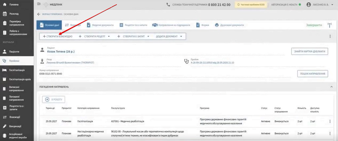Viewport: 338px width, 141px height.
Task: Open three-dot menu for Лікувальний масаж row
Action: [x=330, y=133]
